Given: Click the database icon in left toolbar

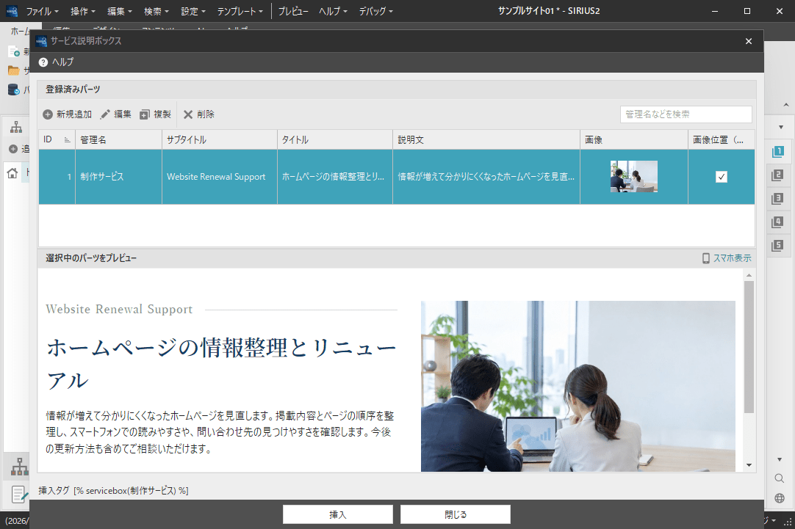Looking at the screenshot, I should point(14,90).
